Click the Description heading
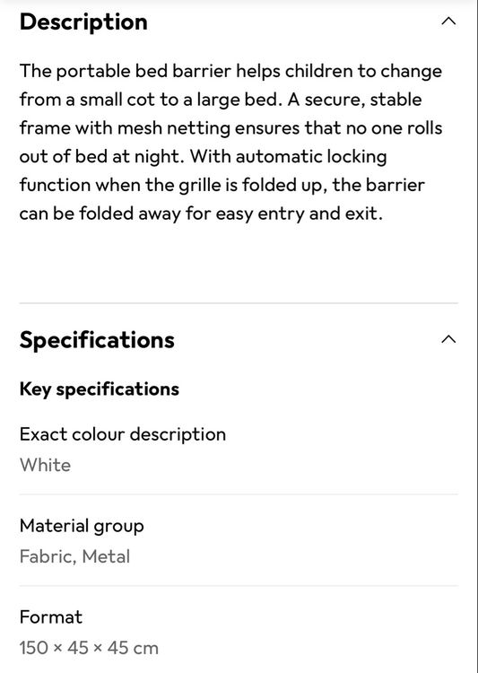This screenshot has height=673, width=478. pyautogui.click(x=83, y=22)
